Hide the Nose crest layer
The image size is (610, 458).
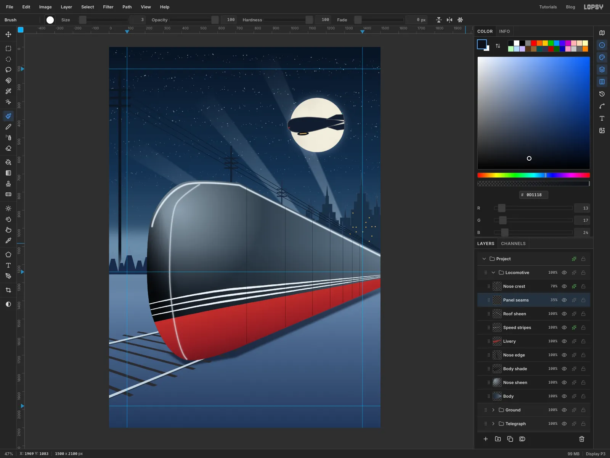tap(564, 286)
